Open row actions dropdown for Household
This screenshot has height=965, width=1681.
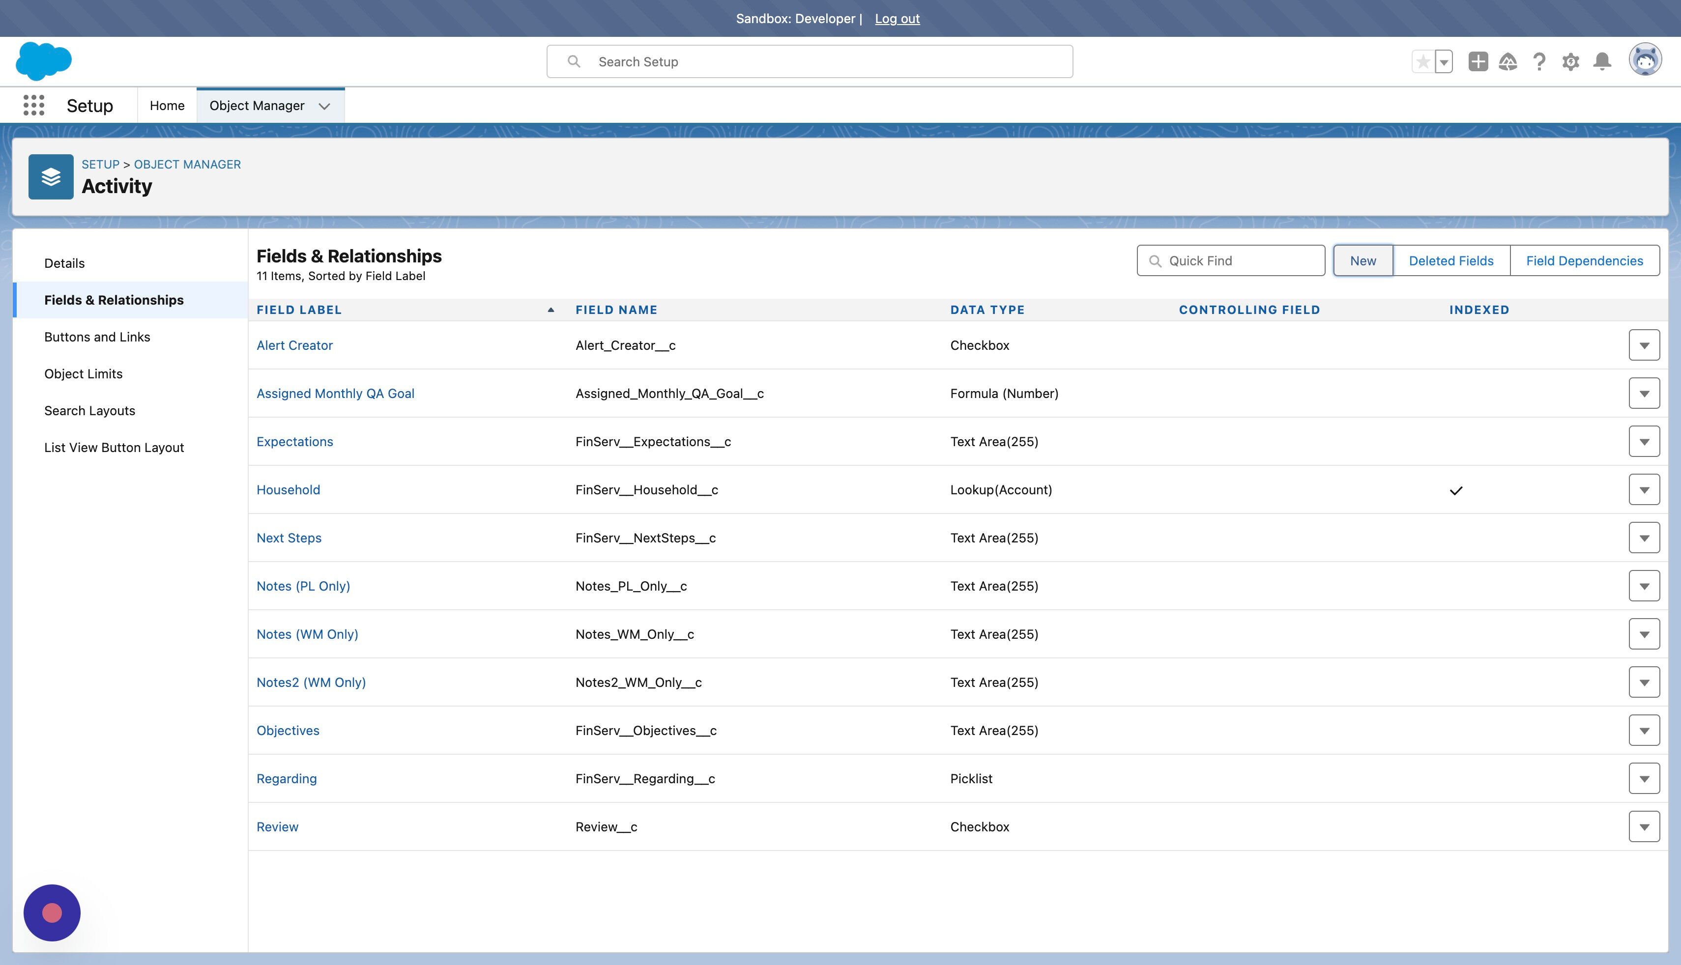point(1644,490)
